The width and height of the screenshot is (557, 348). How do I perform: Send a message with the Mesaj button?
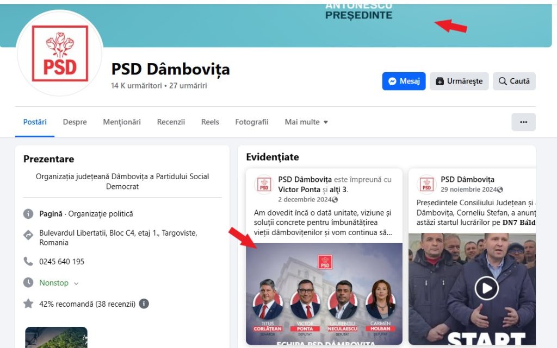[x=404, y=81]
